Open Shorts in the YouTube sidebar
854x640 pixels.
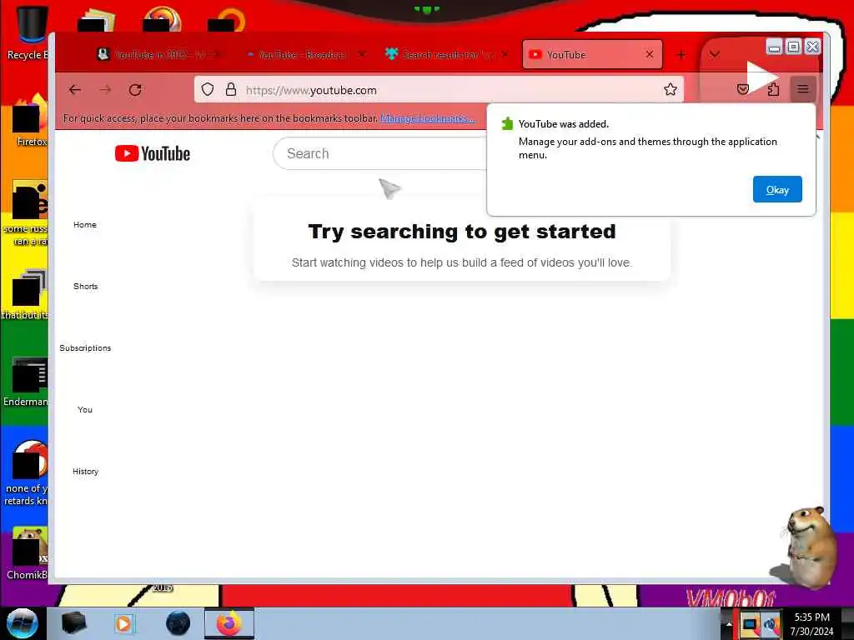tap(86, 287)
